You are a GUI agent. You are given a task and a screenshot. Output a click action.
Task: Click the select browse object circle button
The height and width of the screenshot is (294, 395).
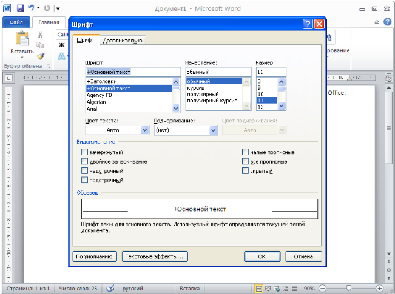tap(389, 270)
